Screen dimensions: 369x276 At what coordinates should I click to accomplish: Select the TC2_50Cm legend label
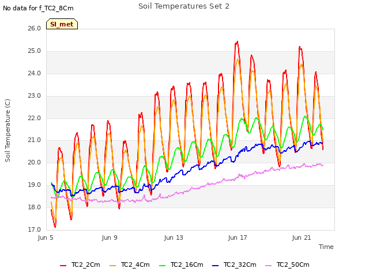293,264
